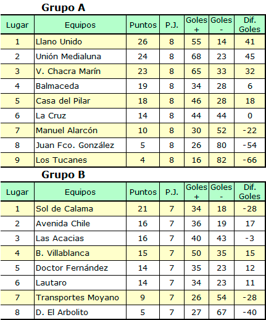Select Las Acacias team cell

click(80, 239)
